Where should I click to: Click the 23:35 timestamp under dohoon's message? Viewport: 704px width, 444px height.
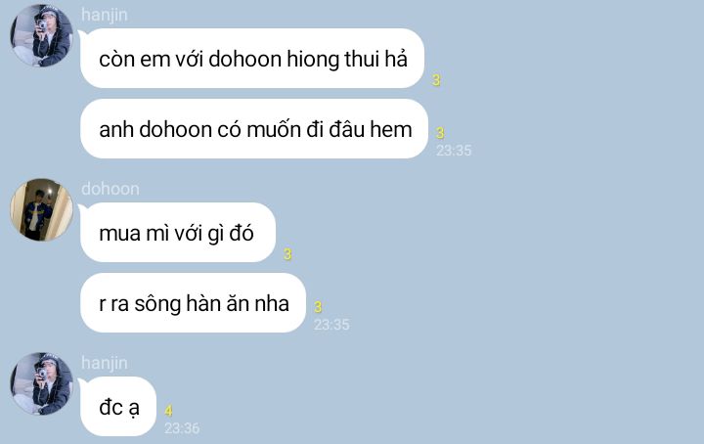pos(331,325)
